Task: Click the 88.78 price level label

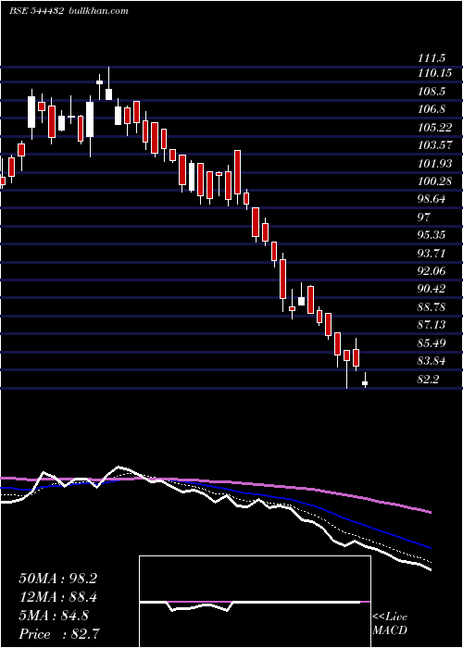Action: [x=432, y=307]
